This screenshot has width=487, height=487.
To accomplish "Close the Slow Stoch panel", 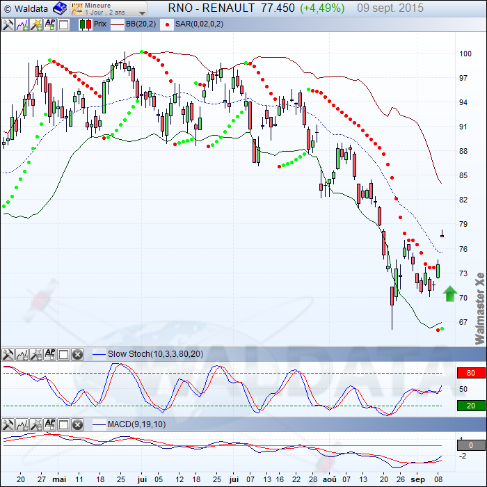I will pyautogui.click(x=78, y=354).
